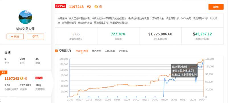The width and height of the screenshot is (228, 103).
Task: Click the #2 rank ribbon on sidebar card
Action: (x=4, y=72)
